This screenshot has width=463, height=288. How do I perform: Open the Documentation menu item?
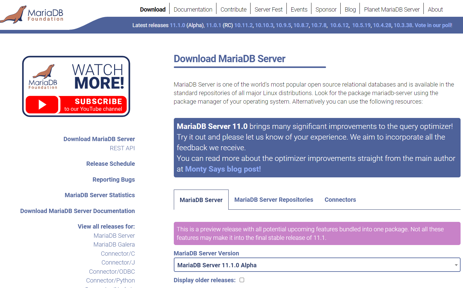point(193,9)
